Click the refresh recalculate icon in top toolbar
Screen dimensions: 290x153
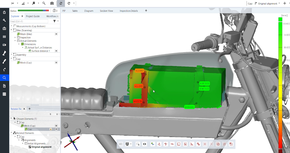(x=61, y=3)
